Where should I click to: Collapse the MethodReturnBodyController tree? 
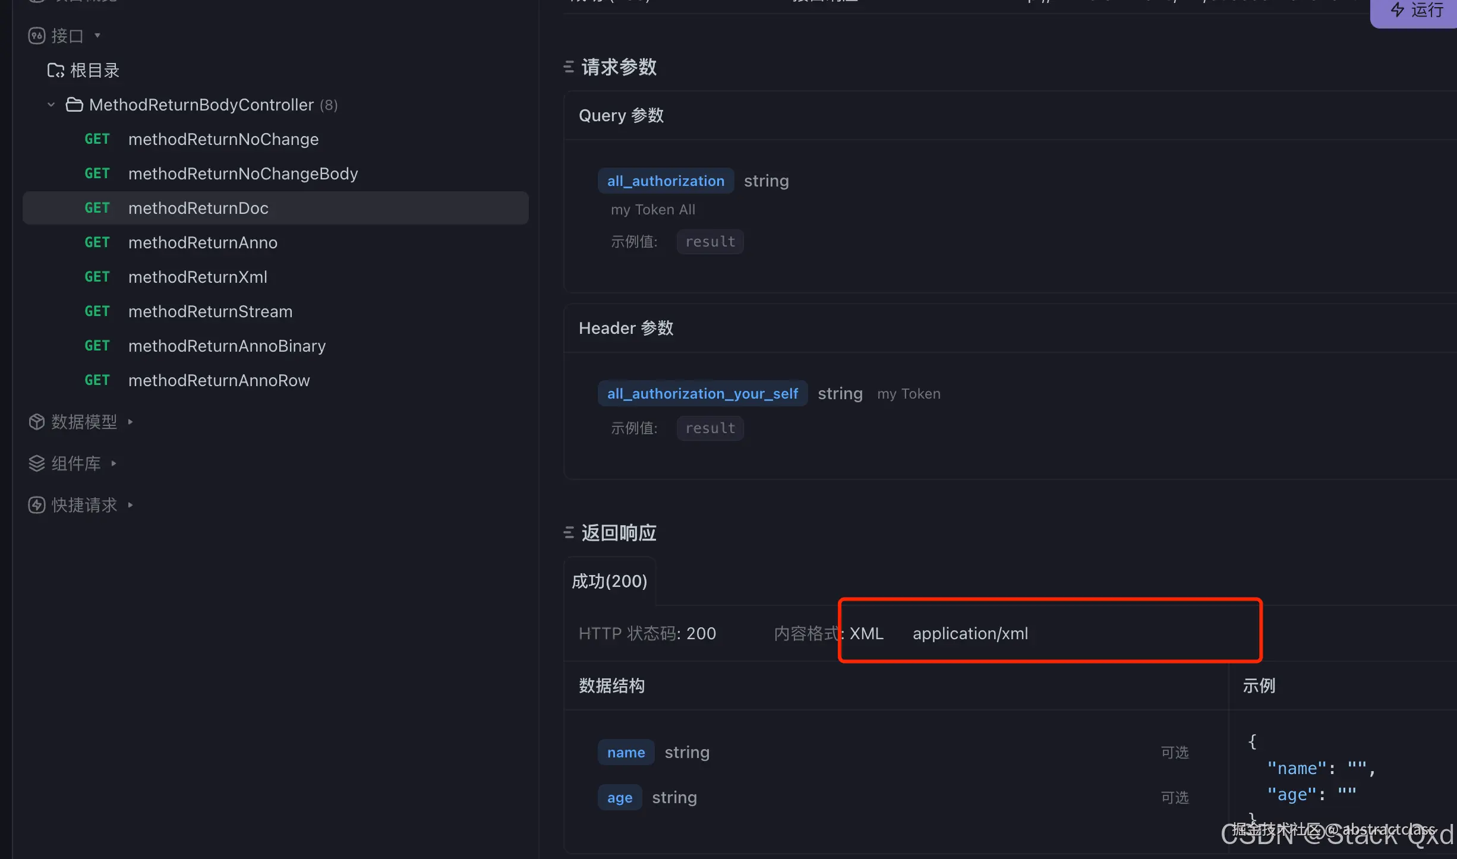[51, 104]
